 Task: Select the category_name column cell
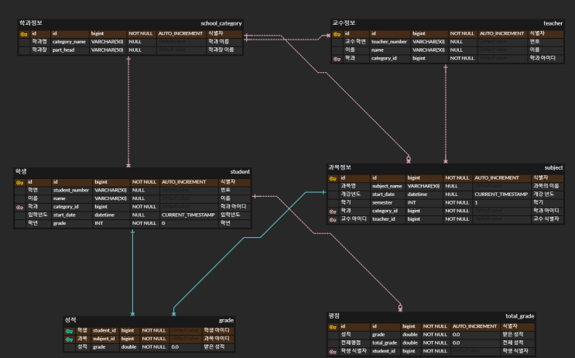70,42
